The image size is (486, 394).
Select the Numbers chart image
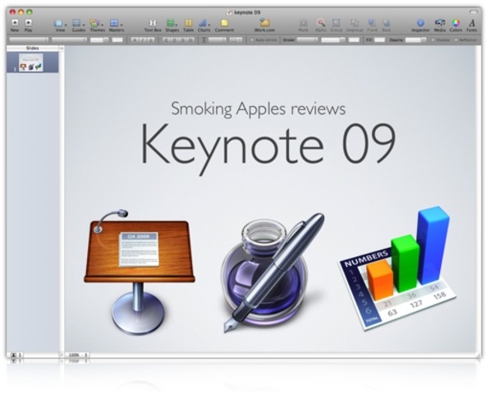(x=397, y=268)
